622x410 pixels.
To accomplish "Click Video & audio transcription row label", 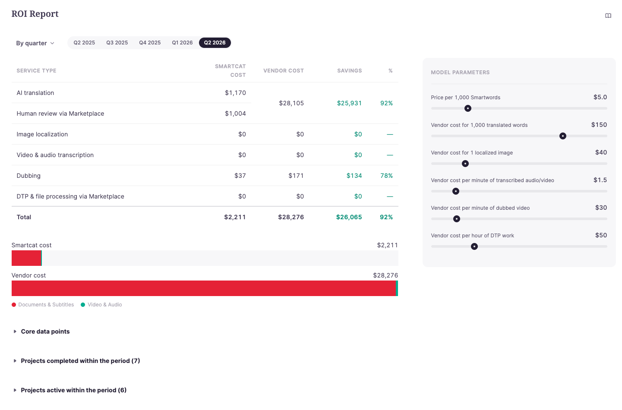I will coord(55,155).
